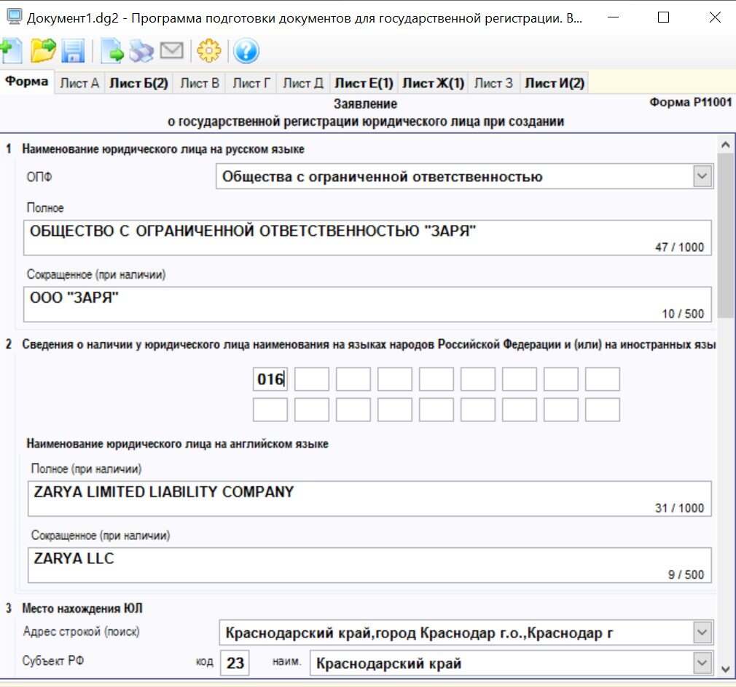Viewport: 736px width, 687px height.
Task: Open the Лист И(2) tab
Action: [x=555, y=84]
